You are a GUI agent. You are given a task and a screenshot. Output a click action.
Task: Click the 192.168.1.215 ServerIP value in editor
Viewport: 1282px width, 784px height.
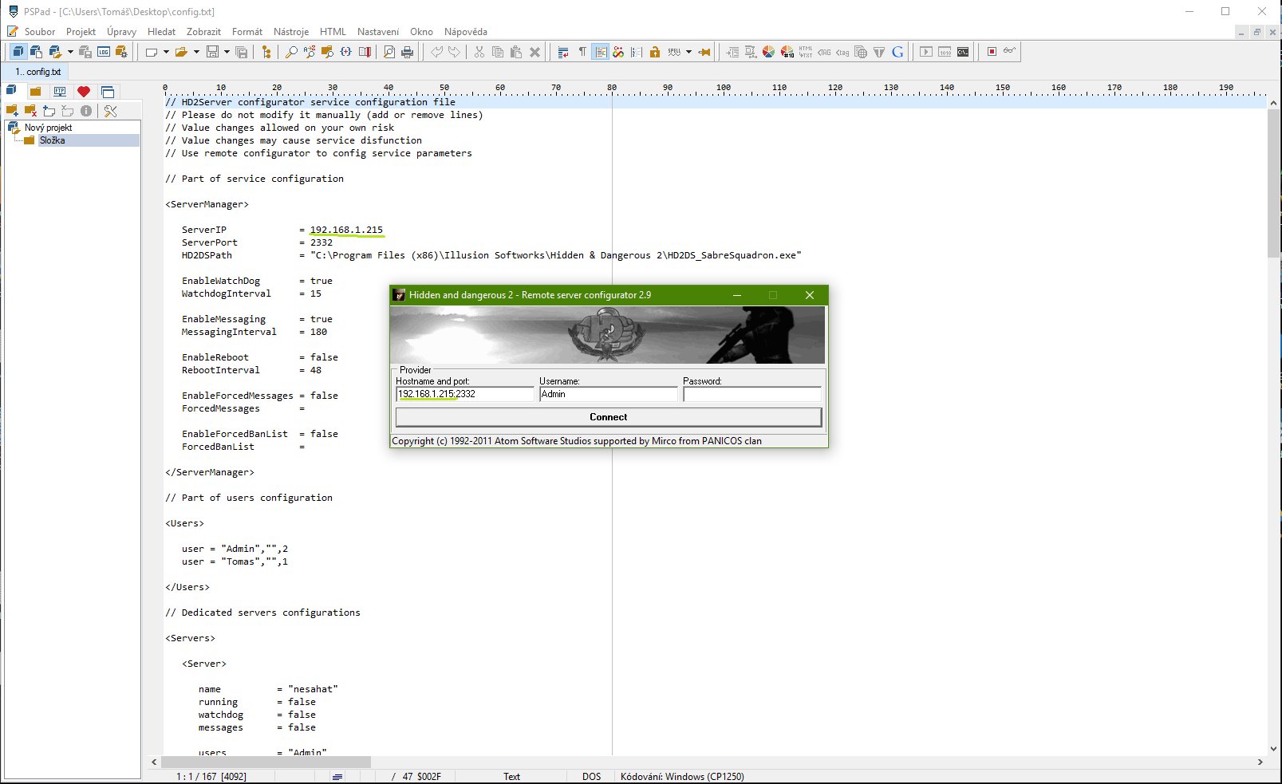tap(346, 230)
